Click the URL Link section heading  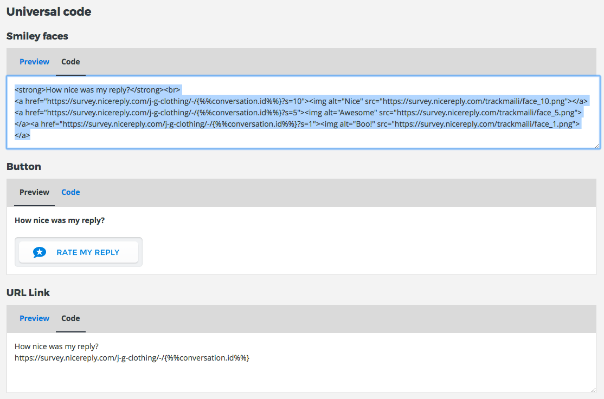pos(28,293)
